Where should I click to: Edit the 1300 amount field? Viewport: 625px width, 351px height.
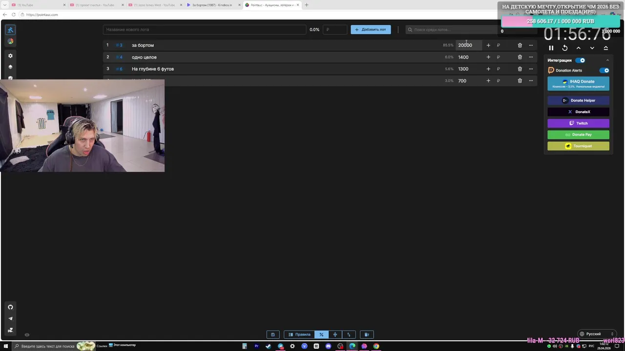469,69
